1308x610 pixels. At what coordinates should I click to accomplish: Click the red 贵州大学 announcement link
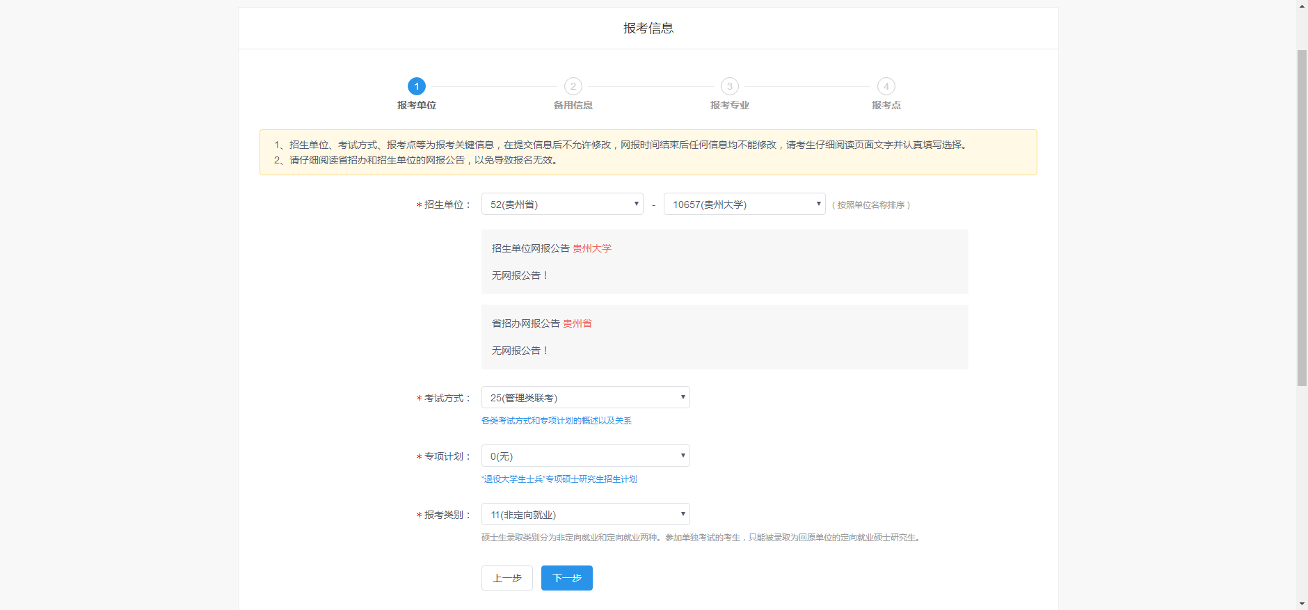coord(591,248)
